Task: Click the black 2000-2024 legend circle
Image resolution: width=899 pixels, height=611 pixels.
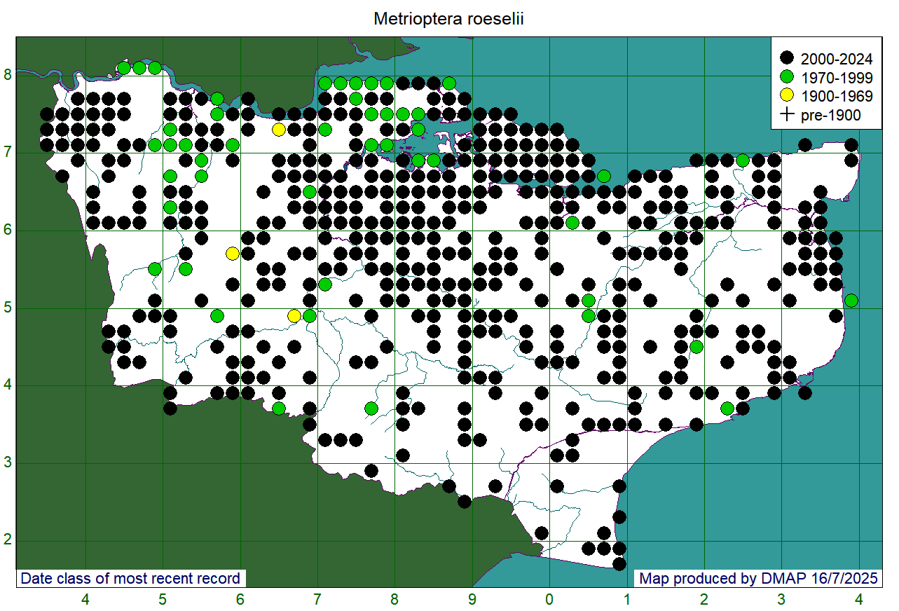Action: point(788,57)
